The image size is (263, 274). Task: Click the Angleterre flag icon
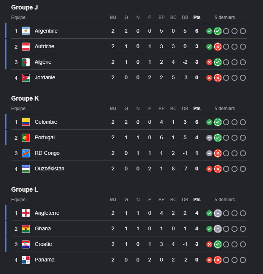(x=26, y=213)
